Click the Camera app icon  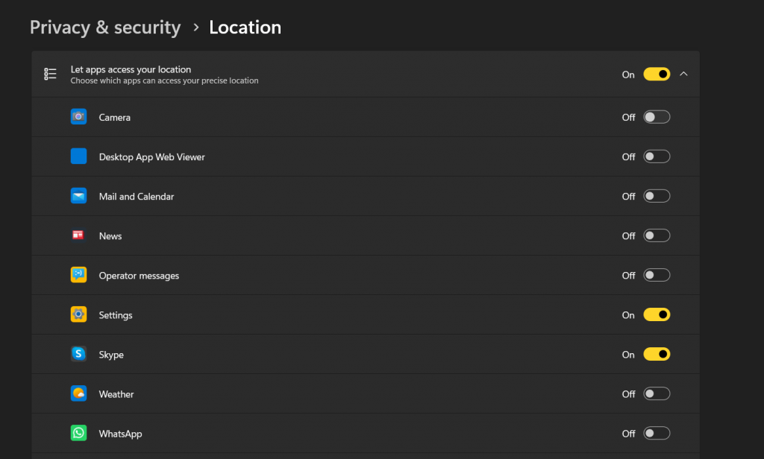(x=78, y=116)
